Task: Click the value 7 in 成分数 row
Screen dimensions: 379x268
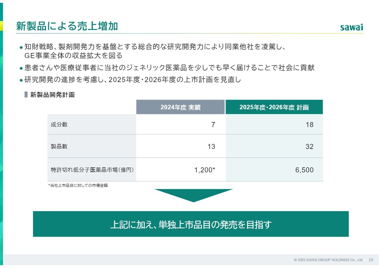Action: 213,125
